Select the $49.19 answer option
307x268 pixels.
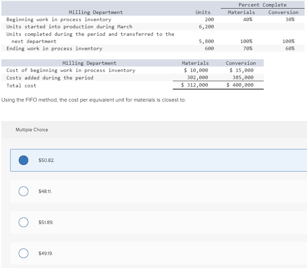pyautogui.click(x=23, y=253)
